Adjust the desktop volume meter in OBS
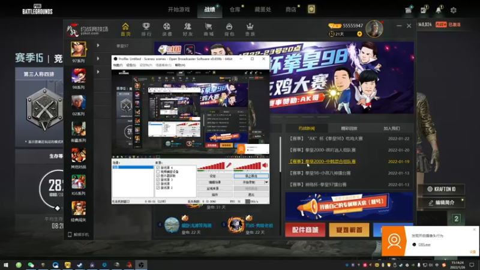This screenshot has height=270, width=480. point(247,166)
